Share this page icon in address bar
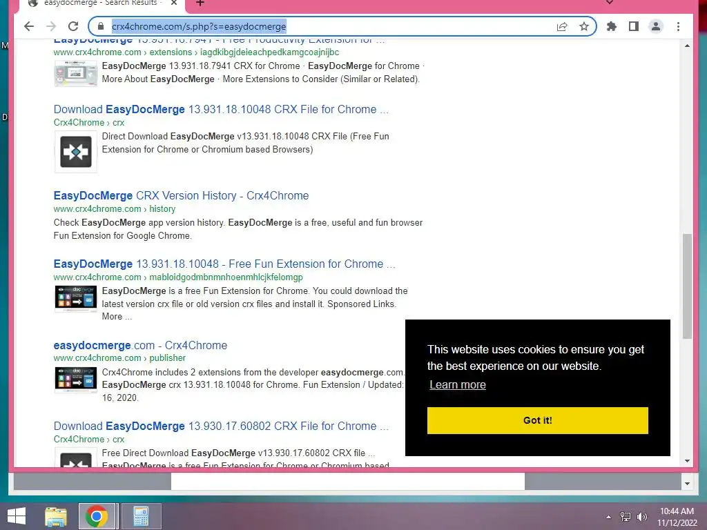 point(562,26)
